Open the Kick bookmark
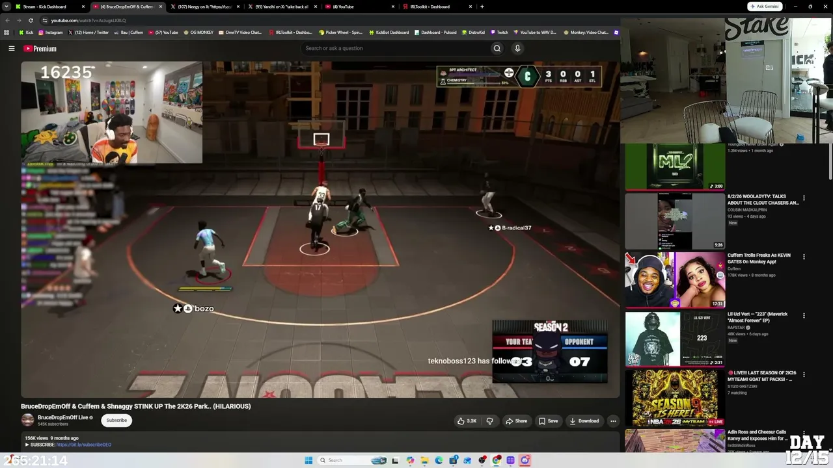Viewport: 833px width, 468px height. point(26,32)
